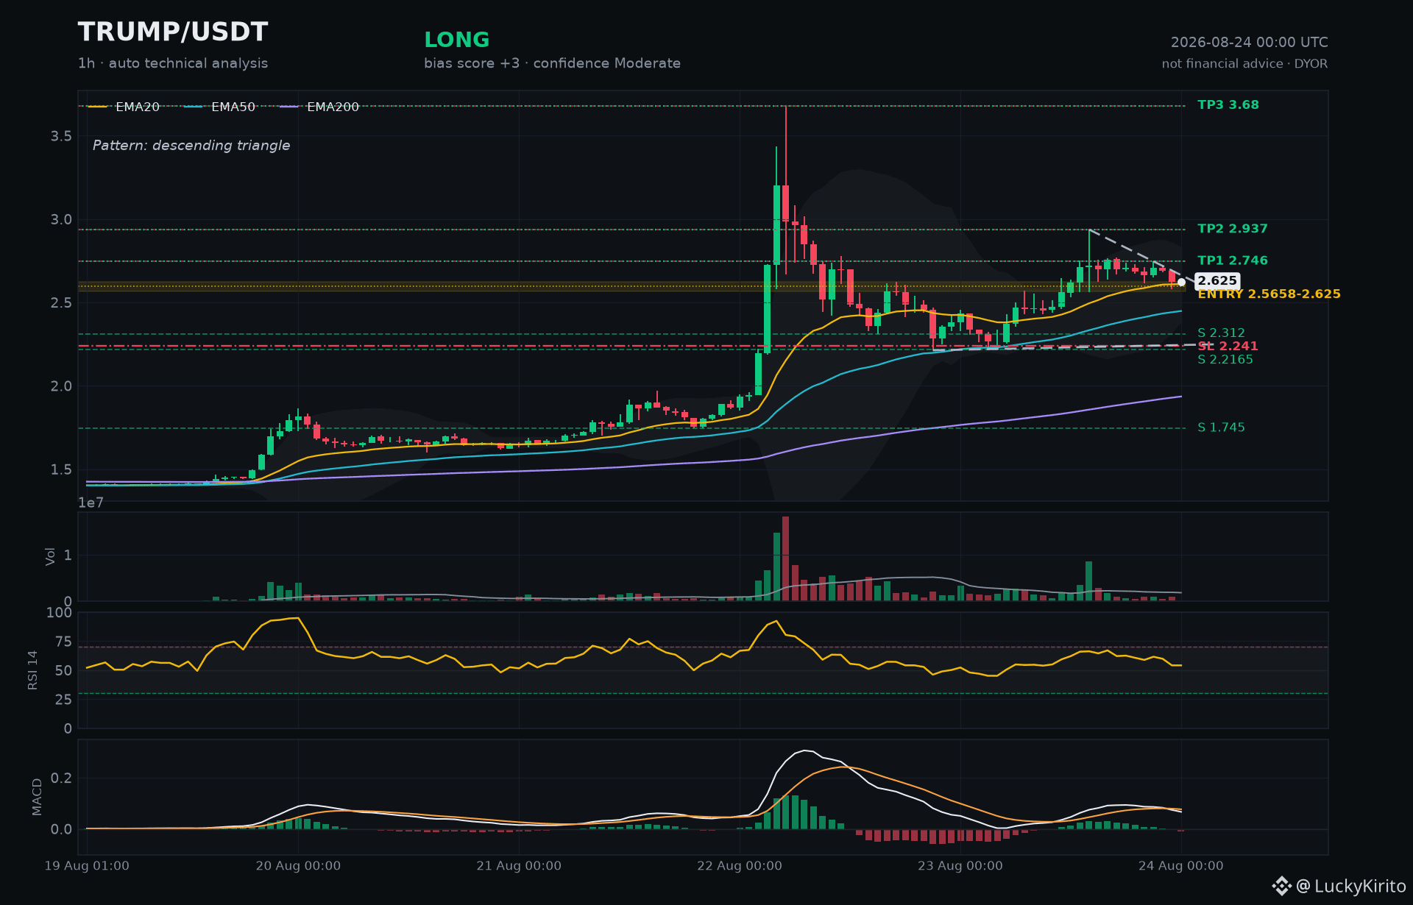The image size is (1413, 905).
Task: Click the TP2 2.937 target label
Action: [1233, 229]
